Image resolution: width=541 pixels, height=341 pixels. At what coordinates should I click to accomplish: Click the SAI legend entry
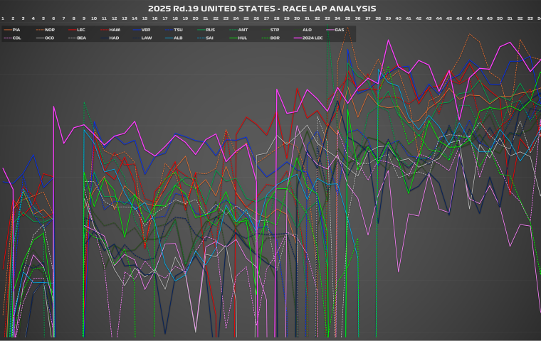(210, 37)
